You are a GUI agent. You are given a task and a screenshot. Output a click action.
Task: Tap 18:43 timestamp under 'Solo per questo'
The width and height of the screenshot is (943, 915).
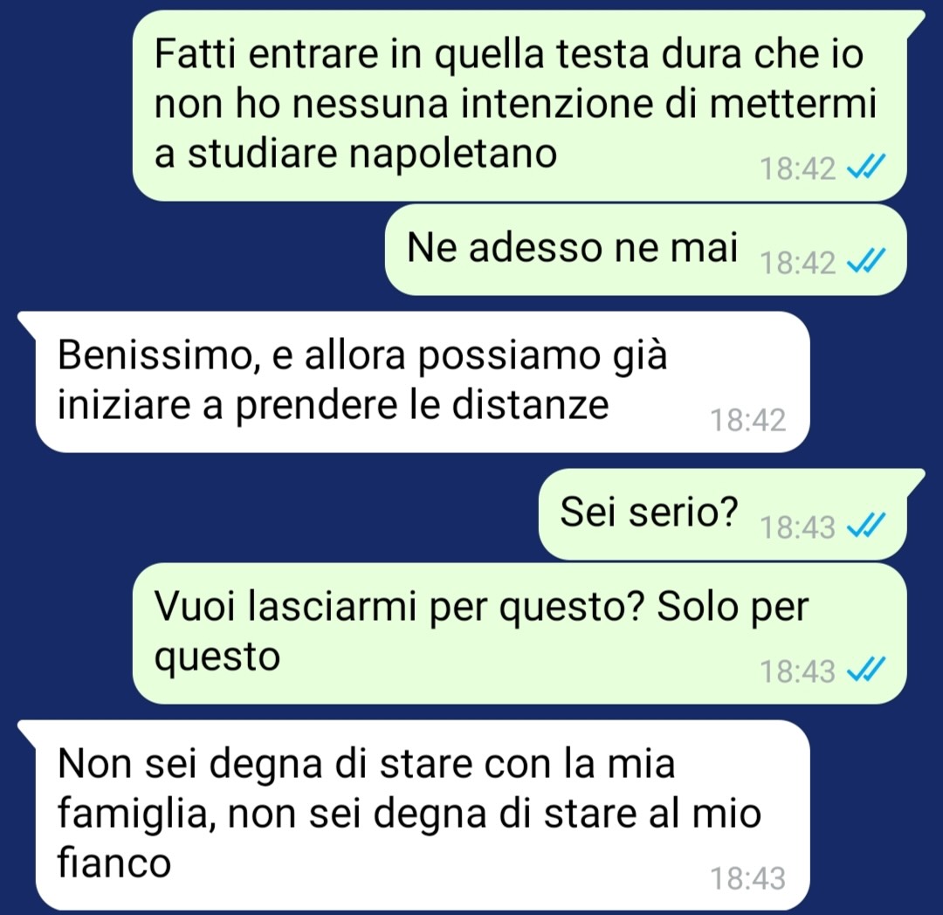[x=798, y=671]
